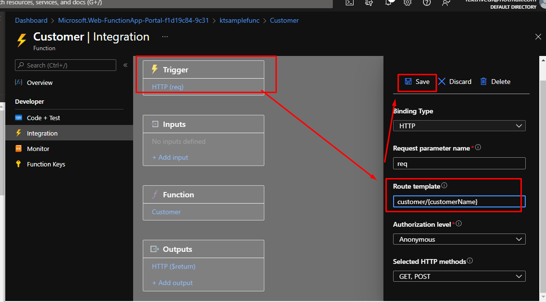Screen dimensions: 546x302
Task: Click info icon next to Selected HTTP methods
Action: 470,261
